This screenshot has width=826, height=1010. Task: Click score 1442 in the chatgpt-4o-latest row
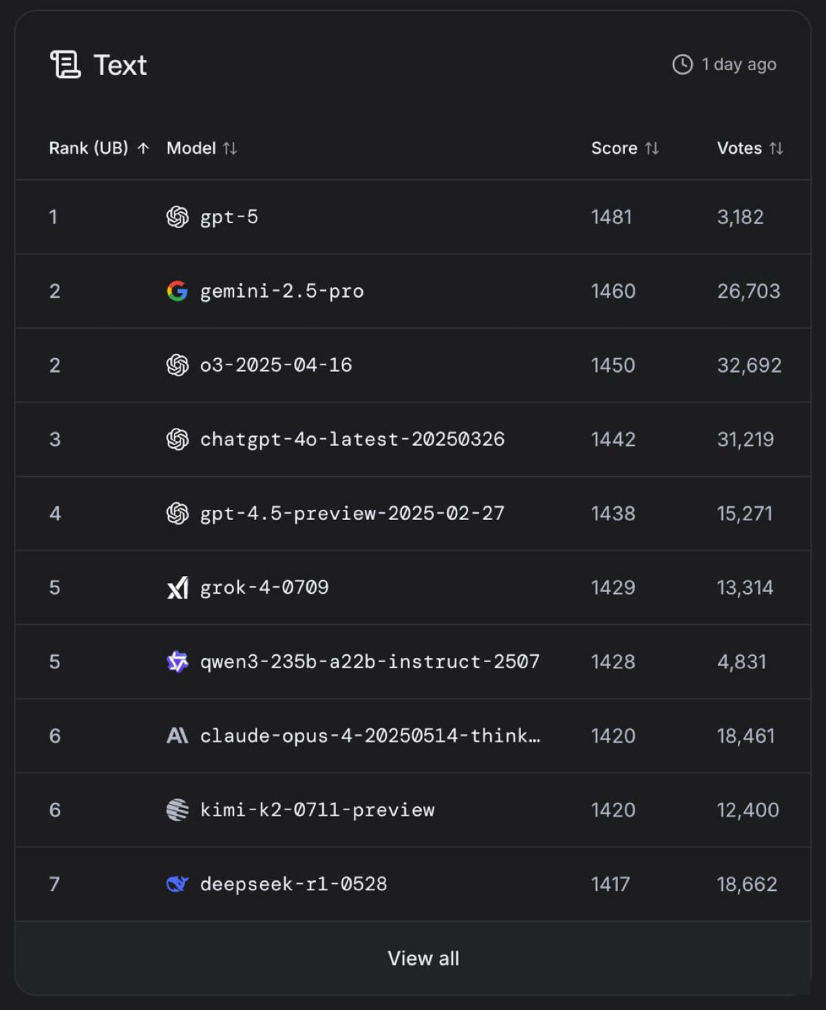(x=613, y=440)
